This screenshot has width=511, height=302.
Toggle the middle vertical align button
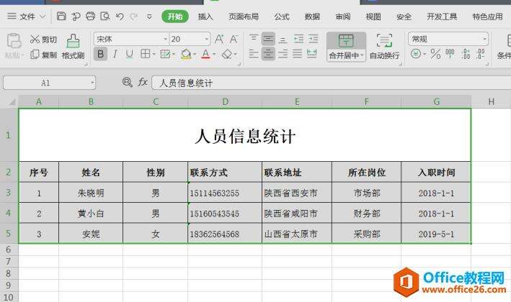click(268, 39)
